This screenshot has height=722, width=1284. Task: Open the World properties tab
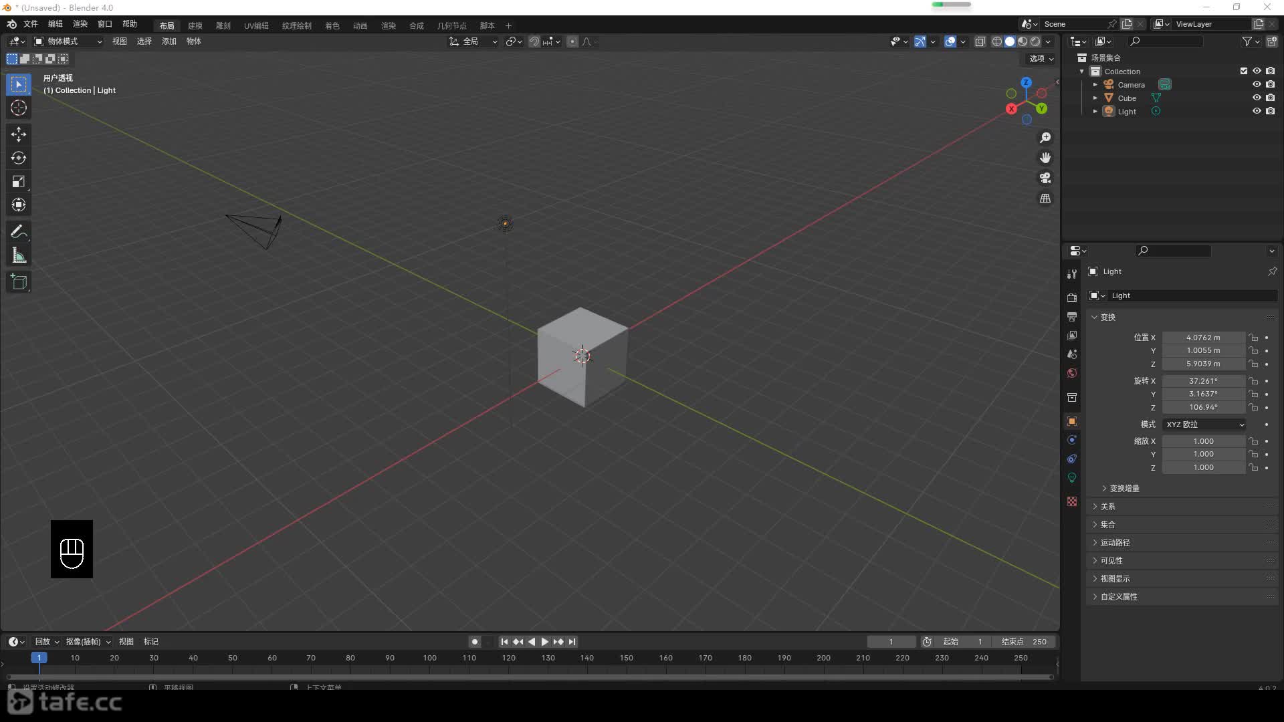coord(1072,373)
